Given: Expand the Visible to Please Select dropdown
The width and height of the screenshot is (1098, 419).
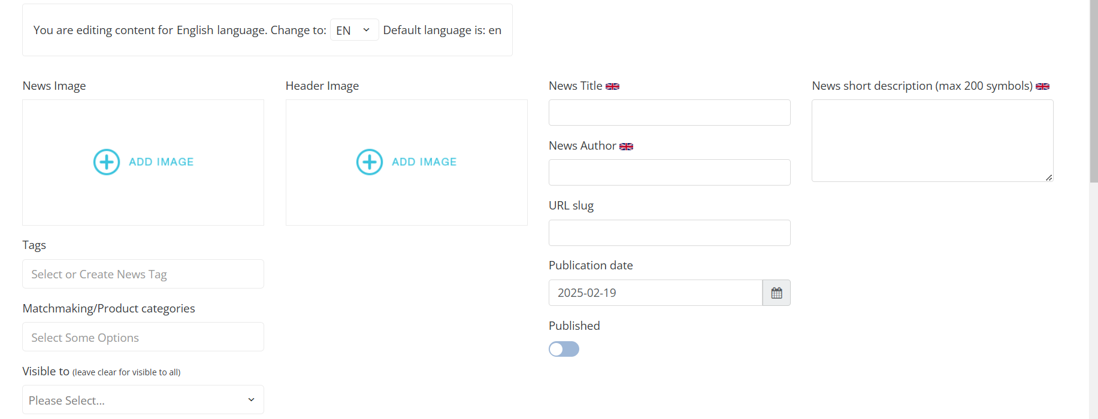Looking at the screenshot, I should tap(143, 400).
